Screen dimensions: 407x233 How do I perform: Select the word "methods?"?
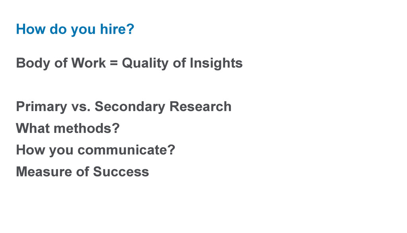click(x=87, y=128)
